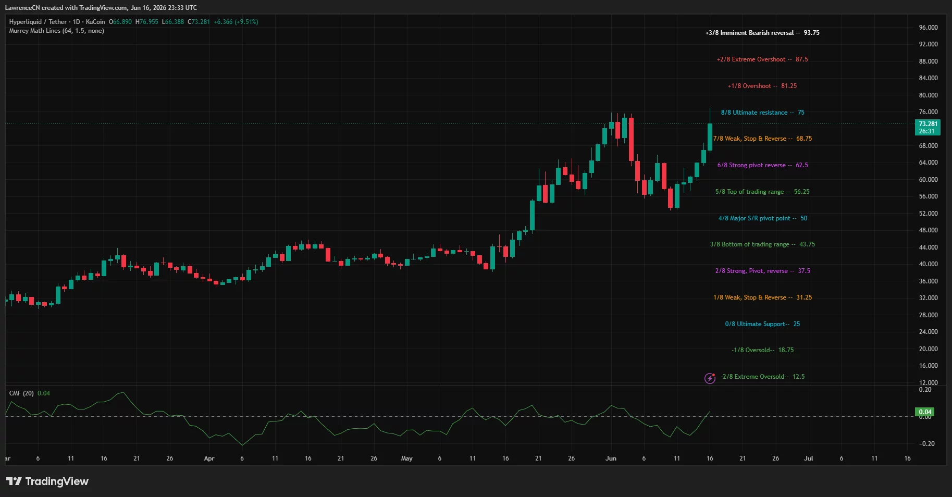This screenshot has height=497, width=952.
Task: Click the CMF (20) indicator label
Action: [21, 393]
